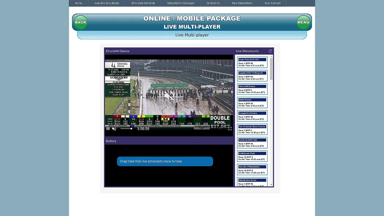Click the Drag track from live simulcasts banner
The height and width of the screenshot is (216, 384).
point(165,161)
